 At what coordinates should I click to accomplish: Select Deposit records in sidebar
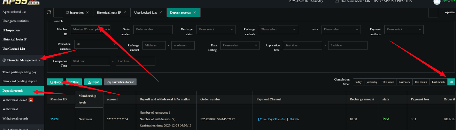pyautogui.click(x=22, y=91)
